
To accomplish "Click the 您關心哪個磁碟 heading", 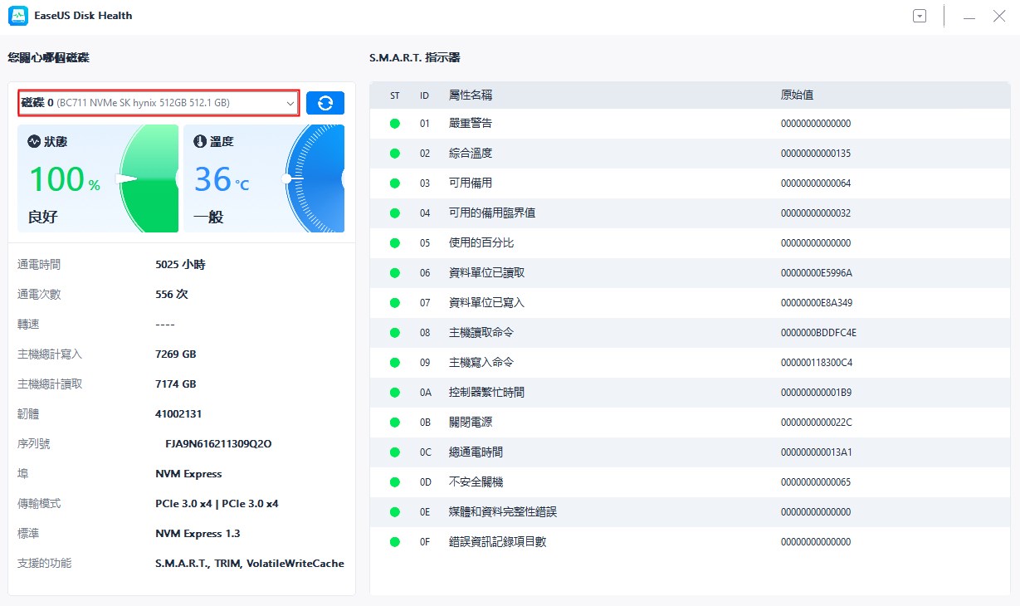I will (48, 58).
